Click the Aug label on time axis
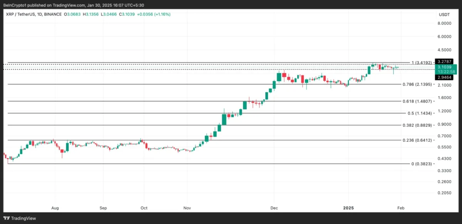The image size is (462, 224). click(55, 207)
